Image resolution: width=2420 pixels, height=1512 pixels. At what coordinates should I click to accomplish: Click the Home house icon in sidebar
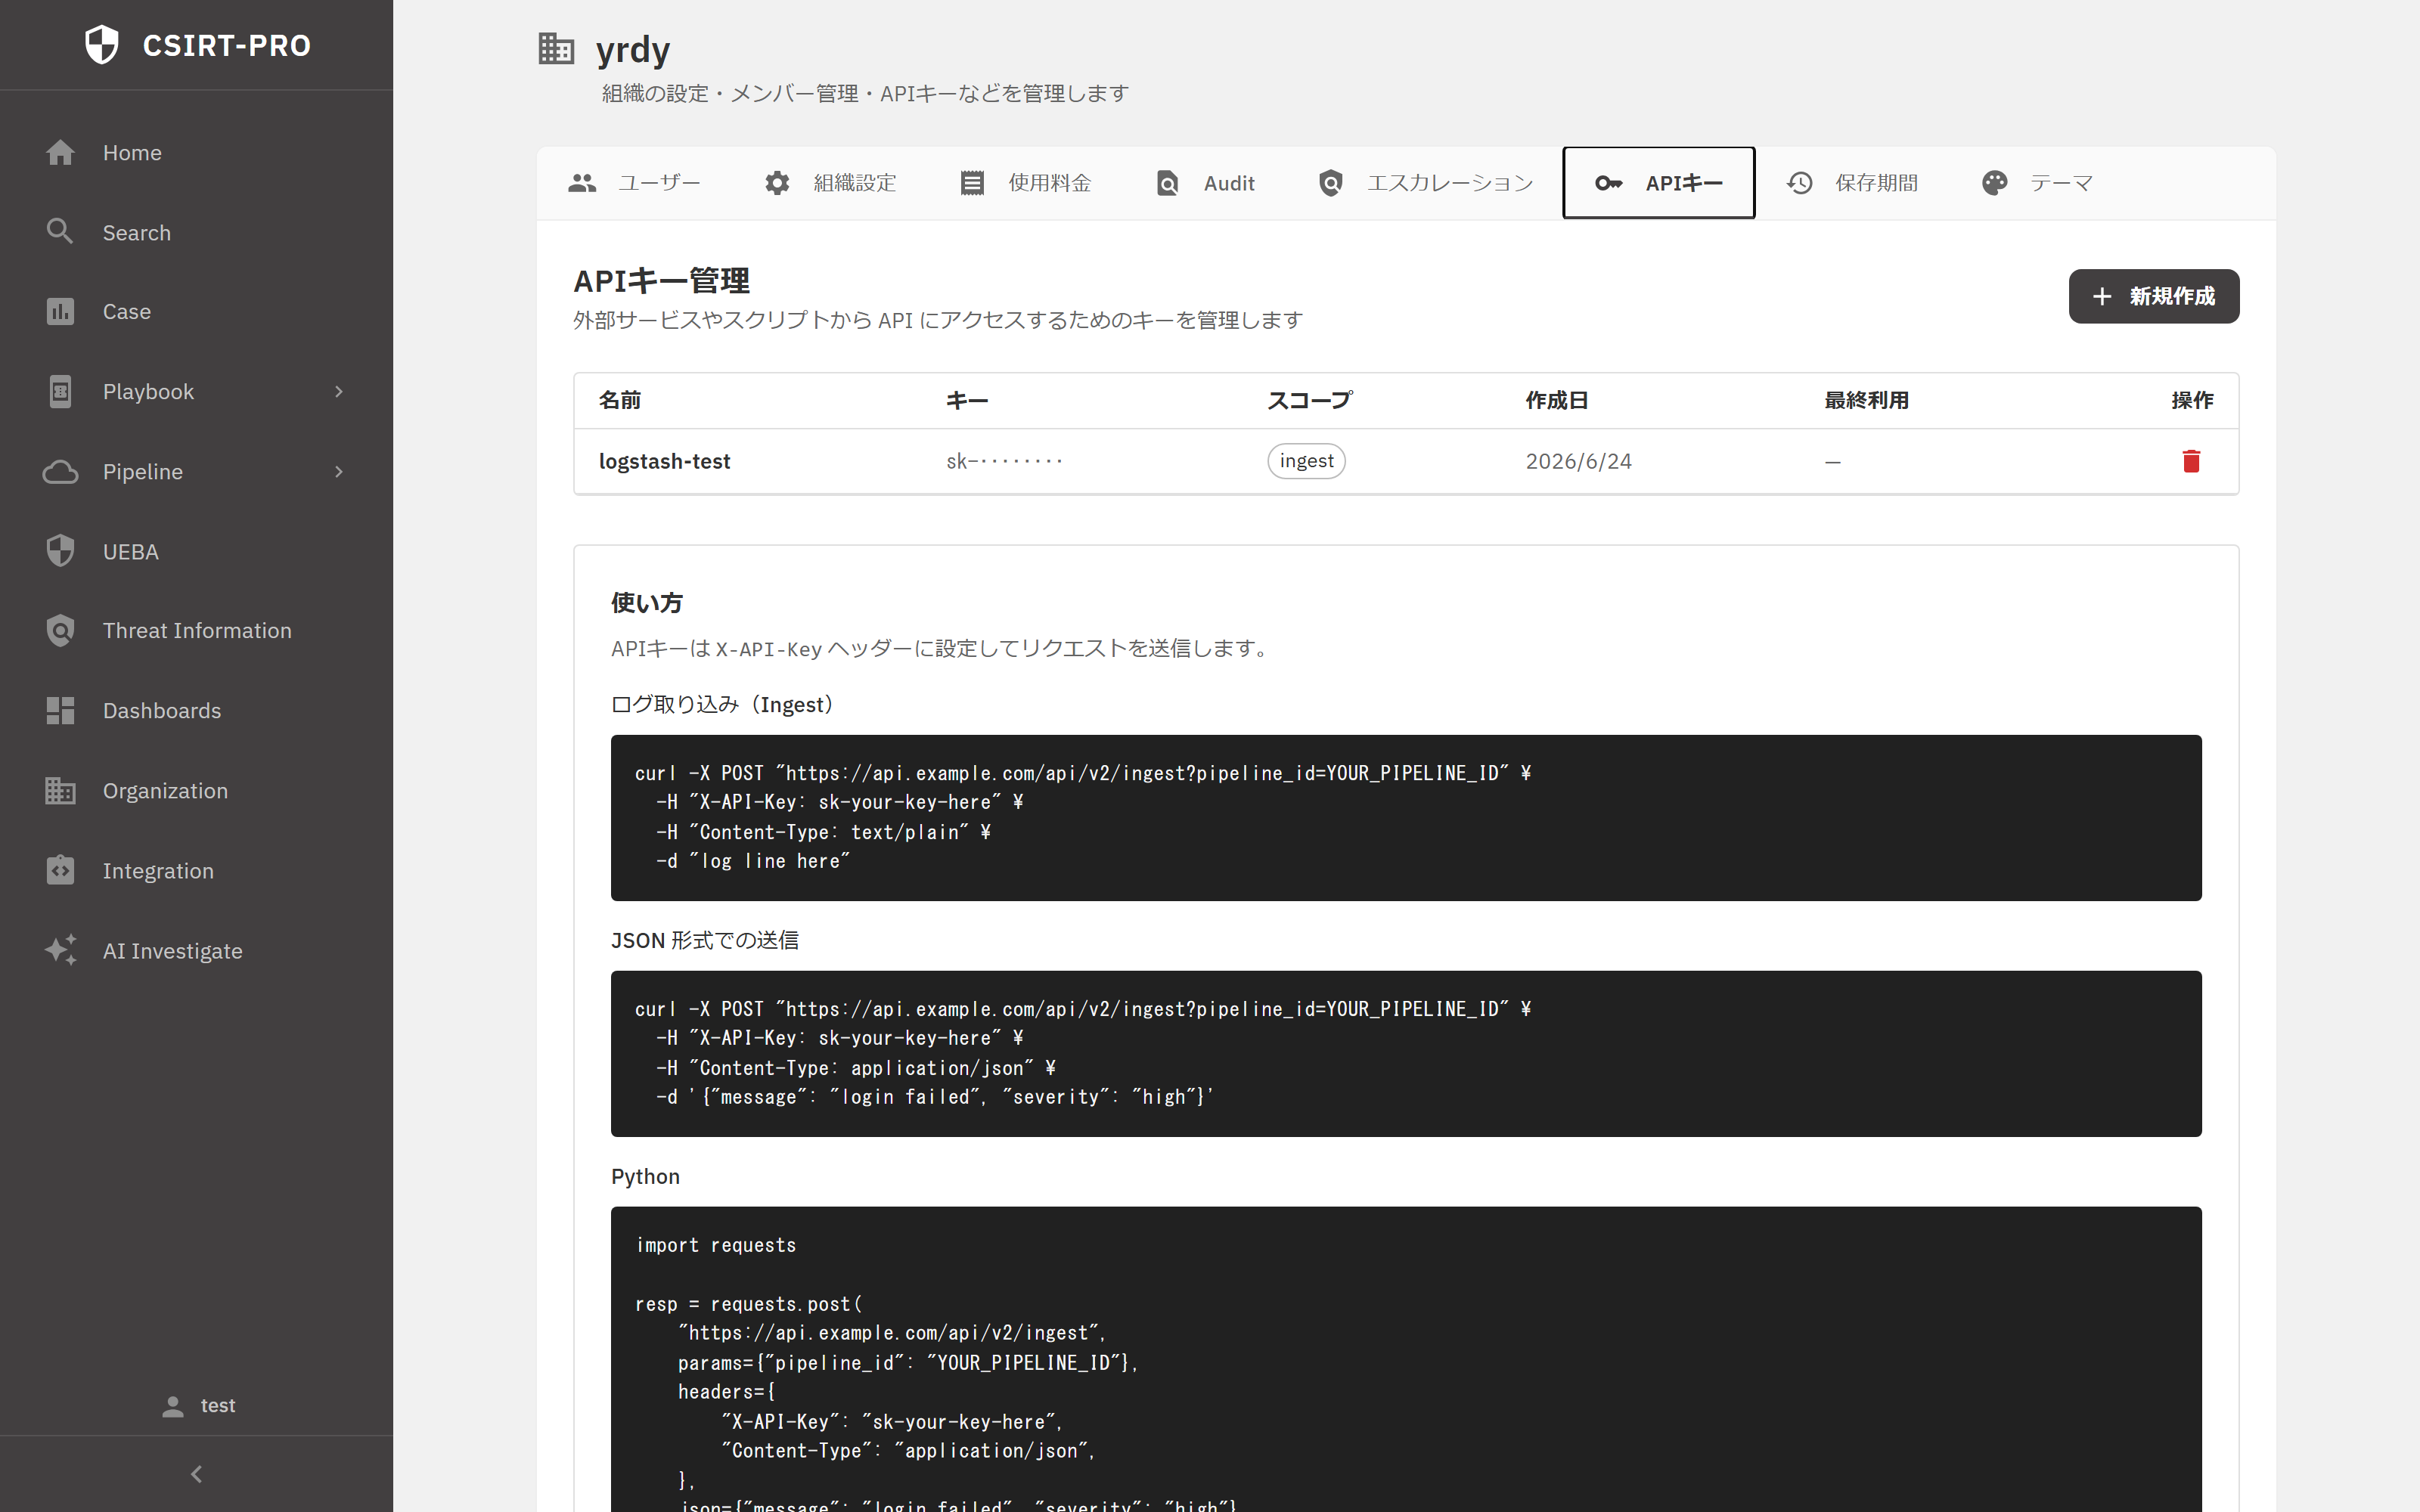(60, 152)
